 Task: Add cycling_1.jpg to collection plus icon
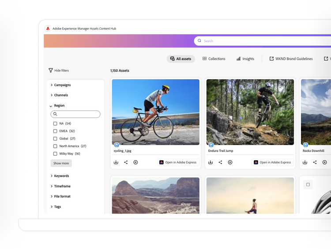pos(136,162)
